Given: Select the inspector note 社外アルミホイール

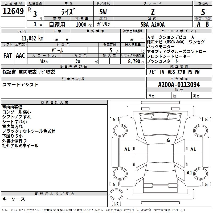Looking at the screenshot, I should pyautogui.click(x=20, y=146).
